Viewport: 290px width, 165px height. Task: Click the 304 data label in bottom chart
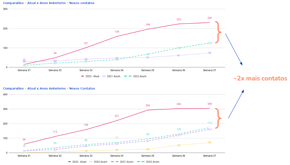(x=210, y=104)
